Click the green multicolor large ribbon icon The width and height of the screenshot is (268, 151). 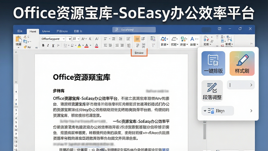183,39
